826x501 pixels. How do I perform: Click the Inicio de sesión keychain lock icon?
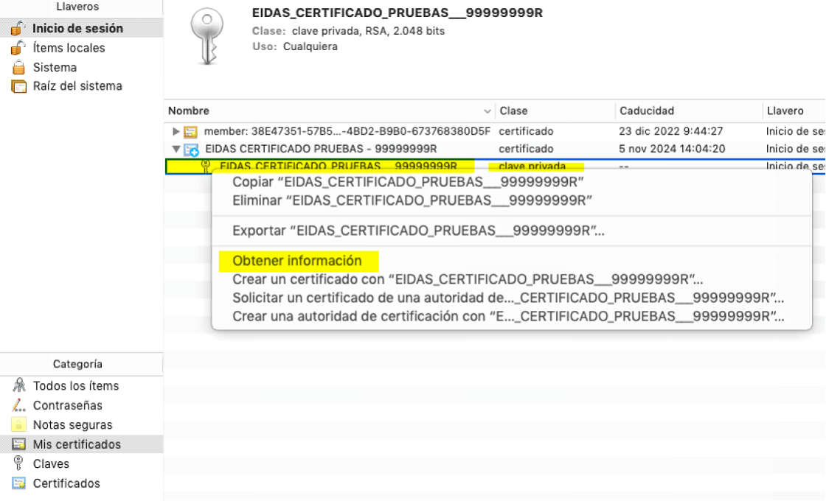coord(18,29)
